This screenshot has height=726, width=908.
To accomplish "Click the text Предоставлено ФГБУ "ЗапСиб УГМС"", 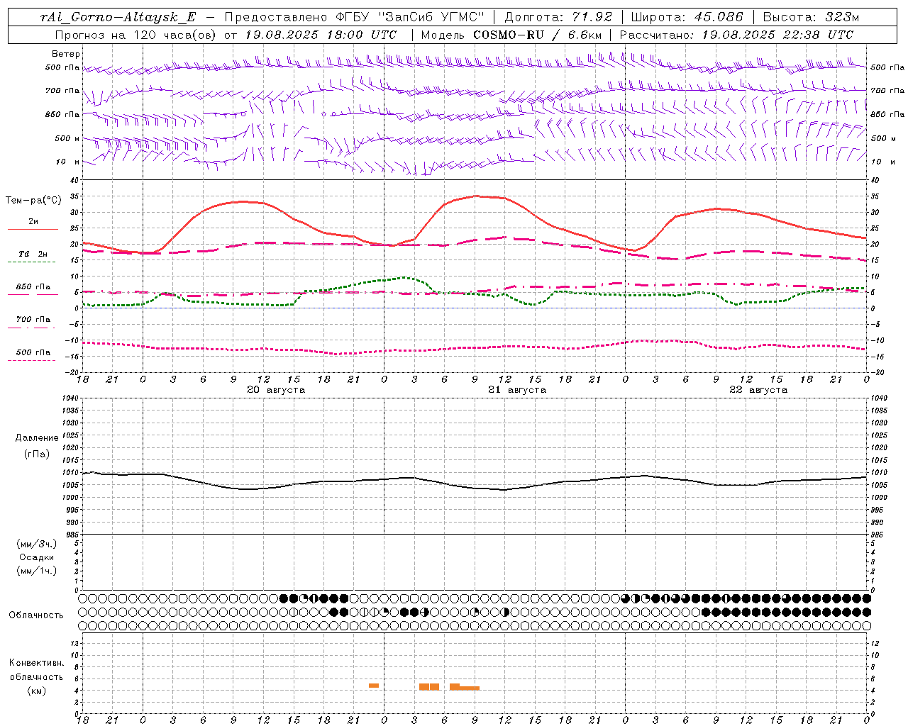I will point(354,17).
